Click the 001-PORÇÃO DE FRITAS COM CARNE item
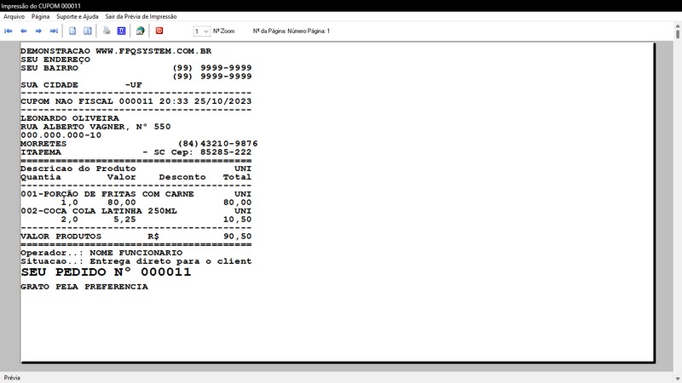Screen dimensions: 682x383 [107, 194]
